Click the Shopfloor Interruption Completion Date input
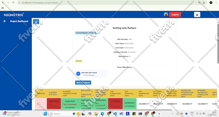 pos(187,104)
